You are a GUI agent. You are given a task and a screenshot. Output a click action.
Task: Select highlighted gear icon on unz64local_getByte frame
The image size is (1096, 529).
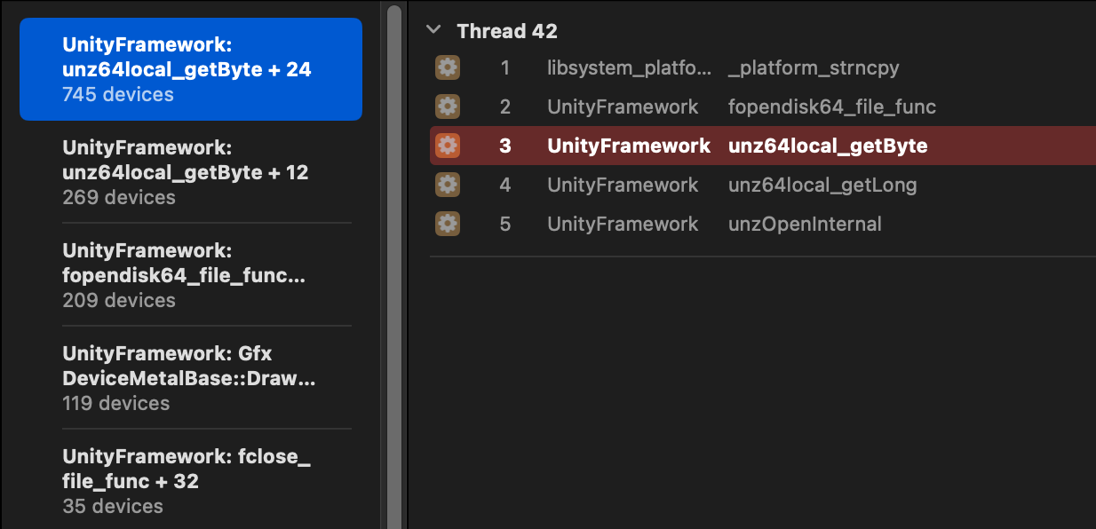448,146
